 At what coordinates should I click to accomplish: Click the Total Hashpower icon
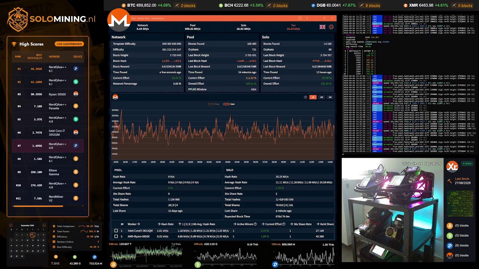point(54,226)
